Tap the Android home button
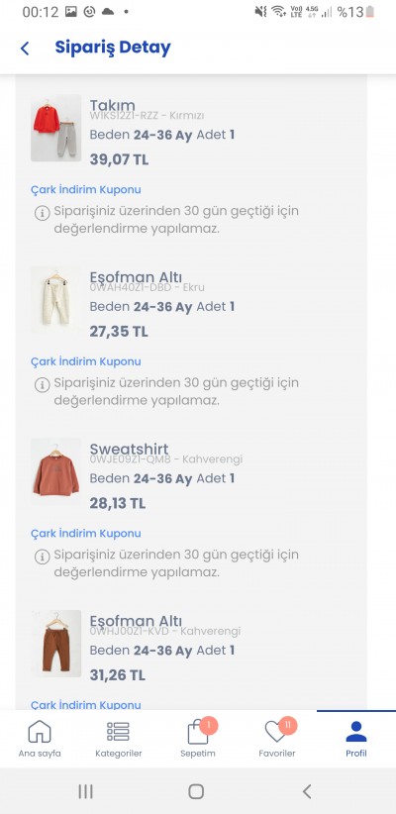 tap(196, 791)
